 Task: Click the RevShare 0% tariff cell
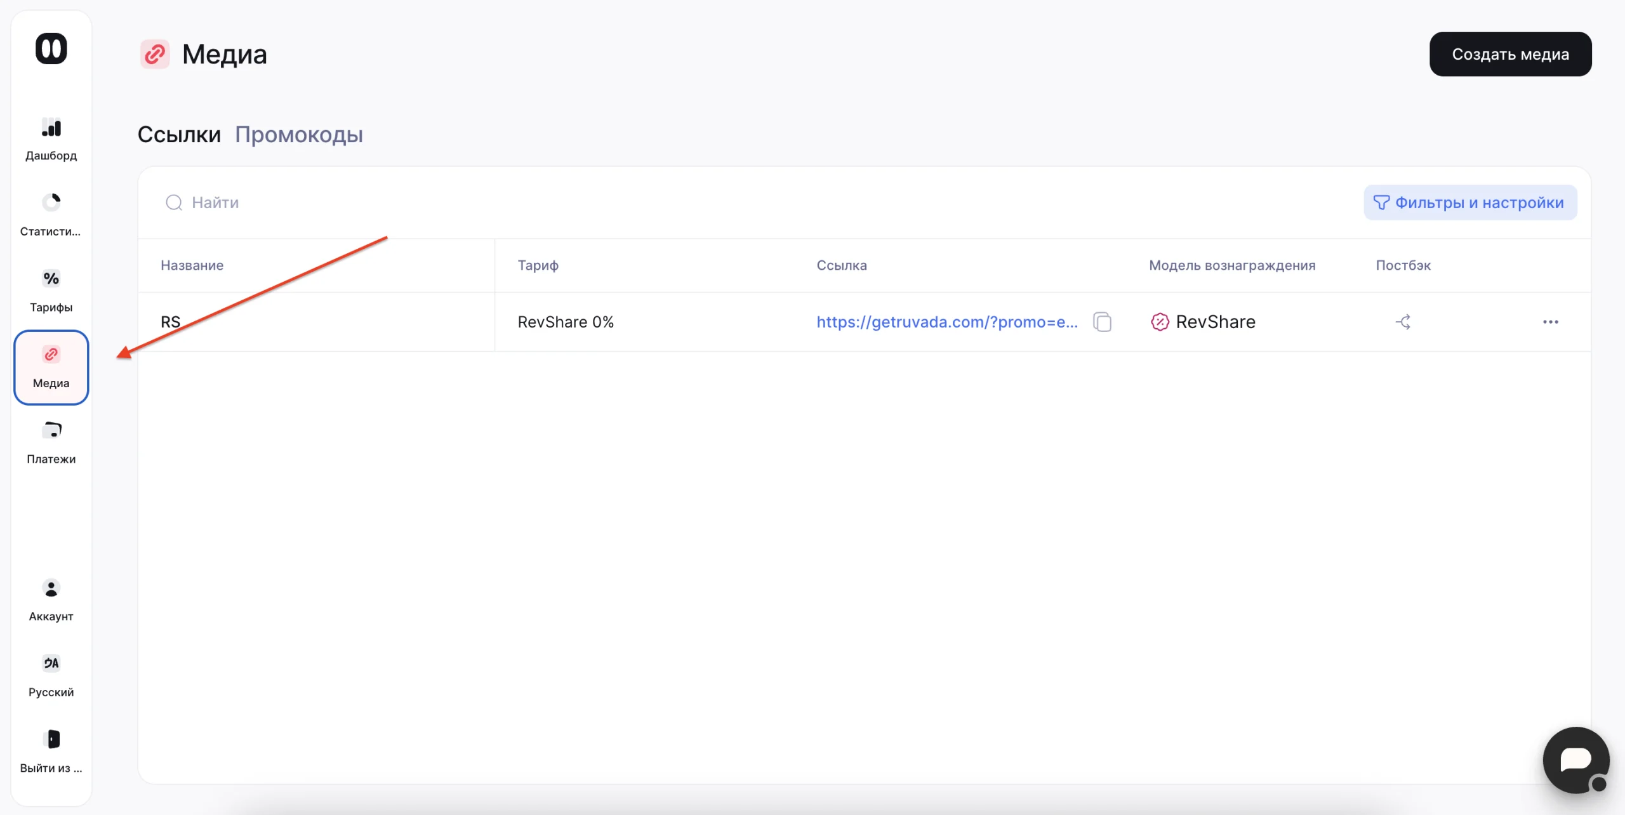point(566,322)
